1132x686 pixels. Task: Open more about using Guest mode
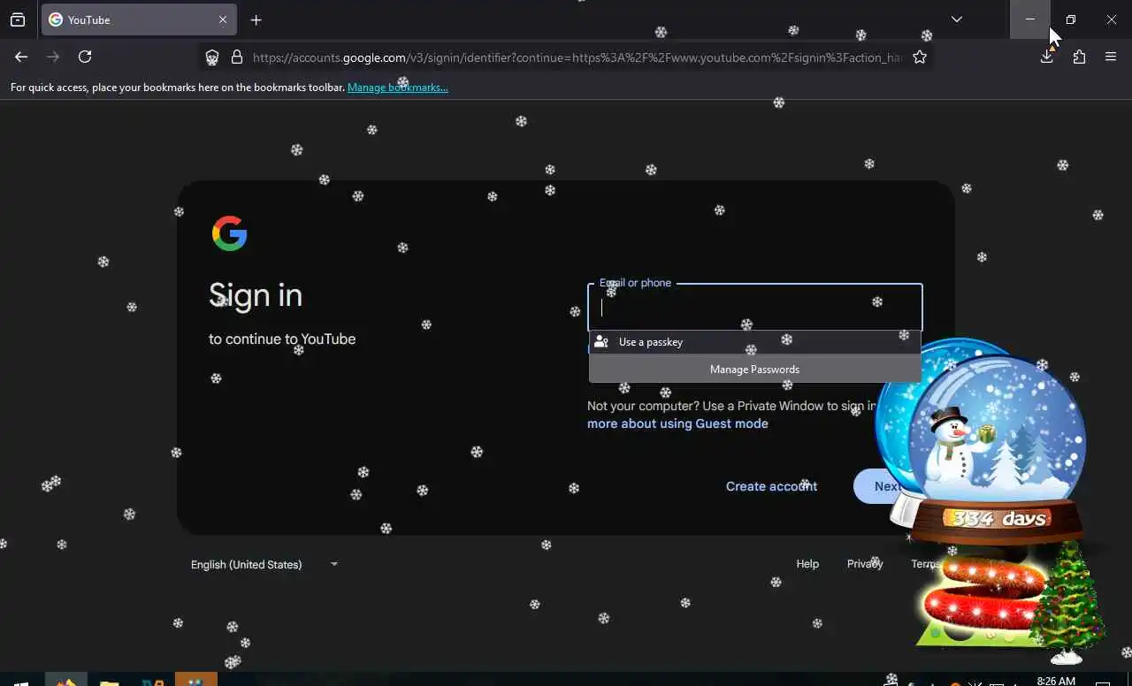[x=677, y=423]
